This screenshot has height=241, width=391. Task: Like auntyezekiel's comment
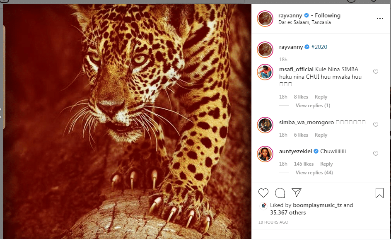376,154
